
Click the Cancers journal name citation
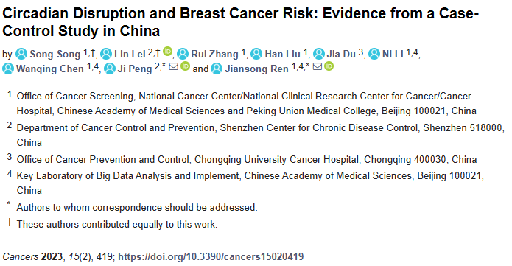20,256
